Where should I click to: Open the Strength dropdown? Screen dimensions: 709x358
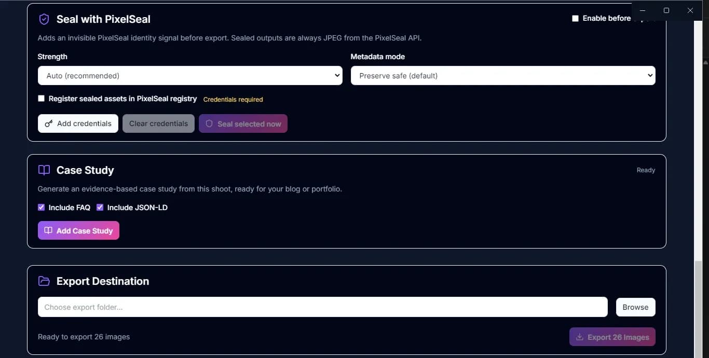190,76
